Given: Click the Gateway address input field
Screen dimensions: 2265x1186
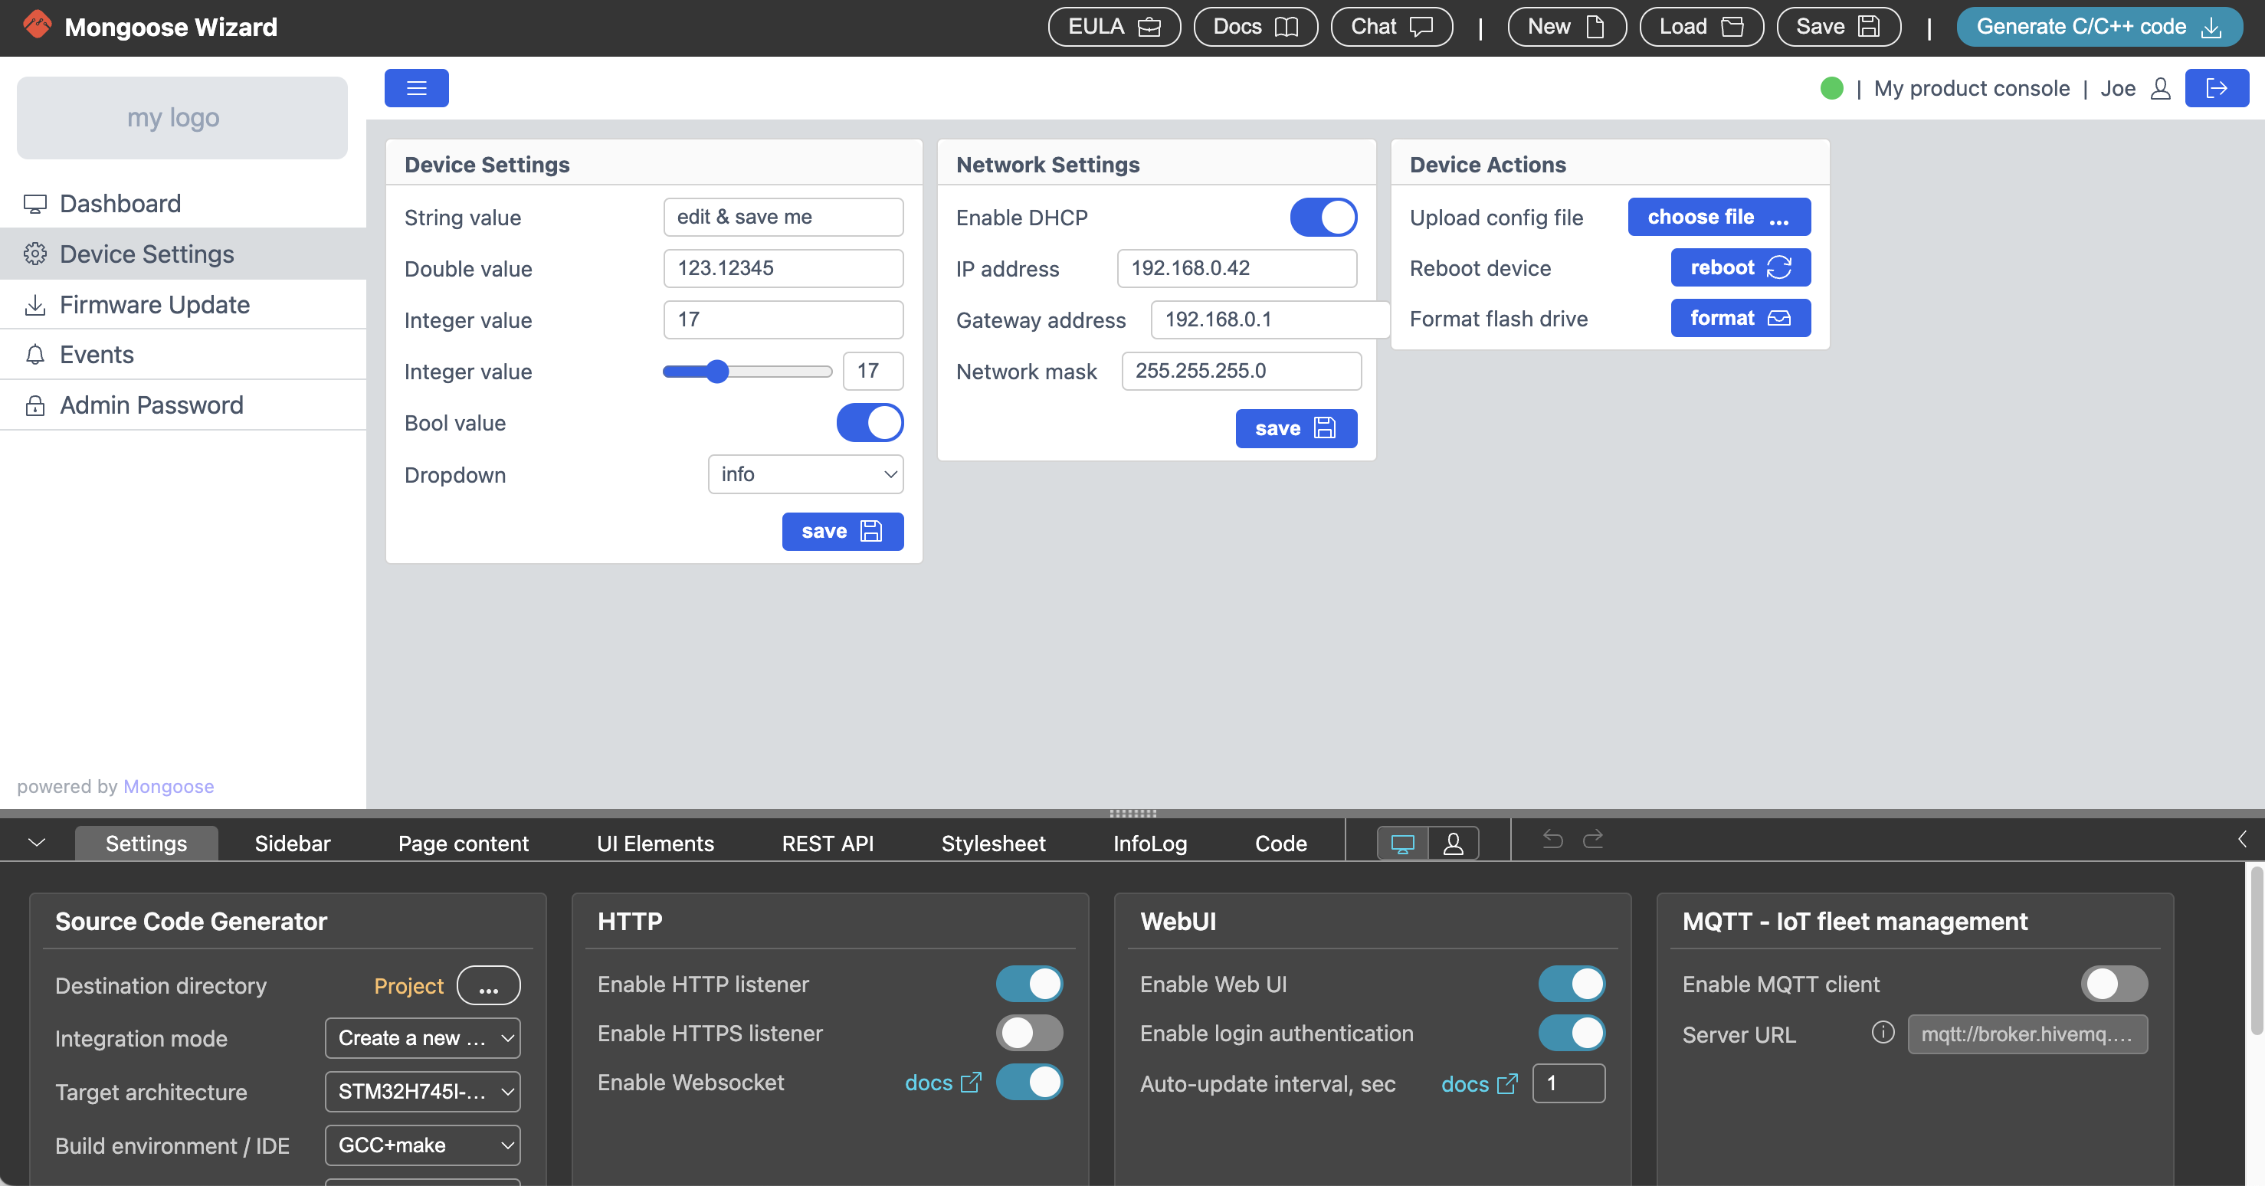Looking at the screenshot, I should 1270,319.
